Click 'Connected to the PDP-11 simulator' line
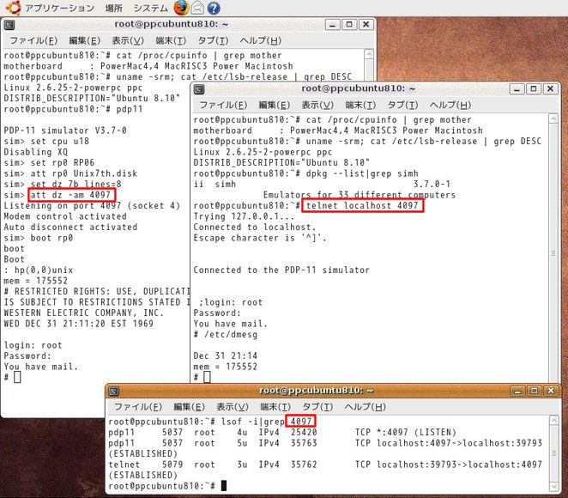 click(x=281, y=270)
